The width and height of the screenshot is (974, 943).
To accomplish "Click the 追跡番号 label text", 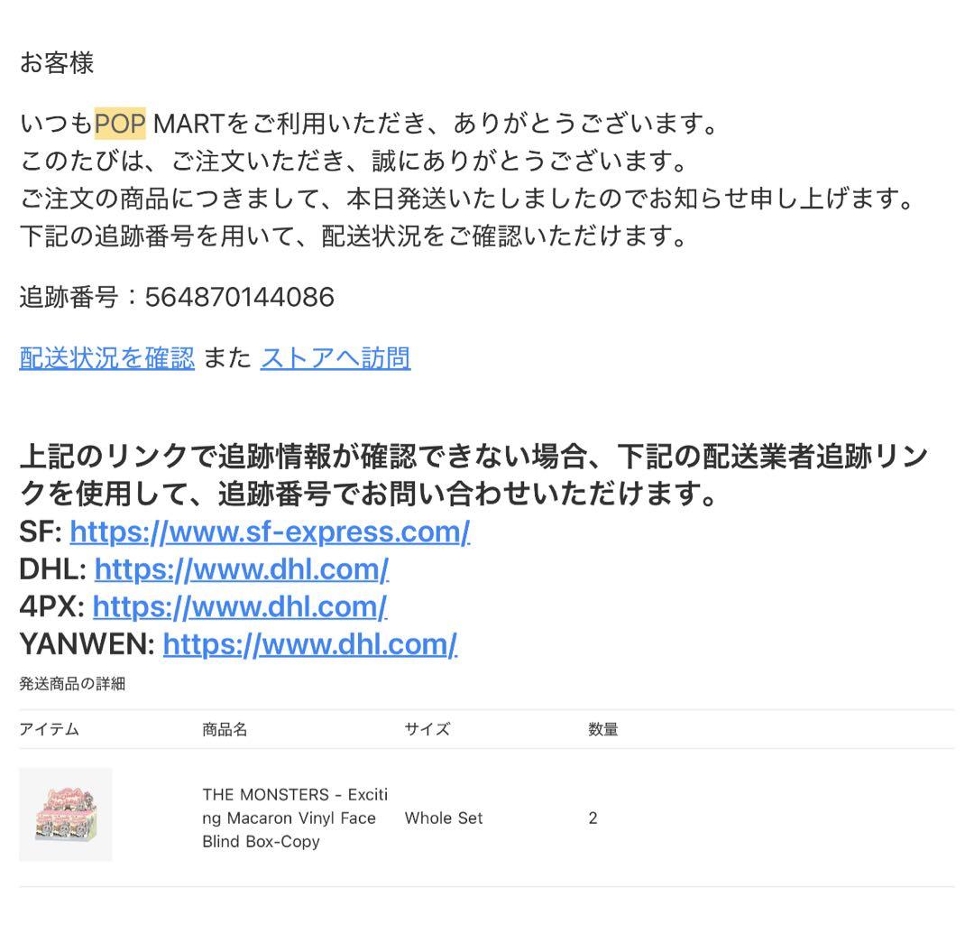I will coord(69,297).
